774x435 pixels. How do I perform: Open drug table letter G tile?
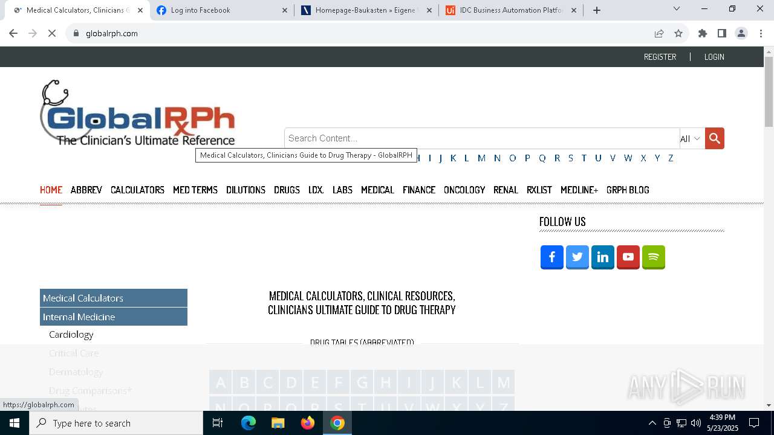[x=362, y=382]
